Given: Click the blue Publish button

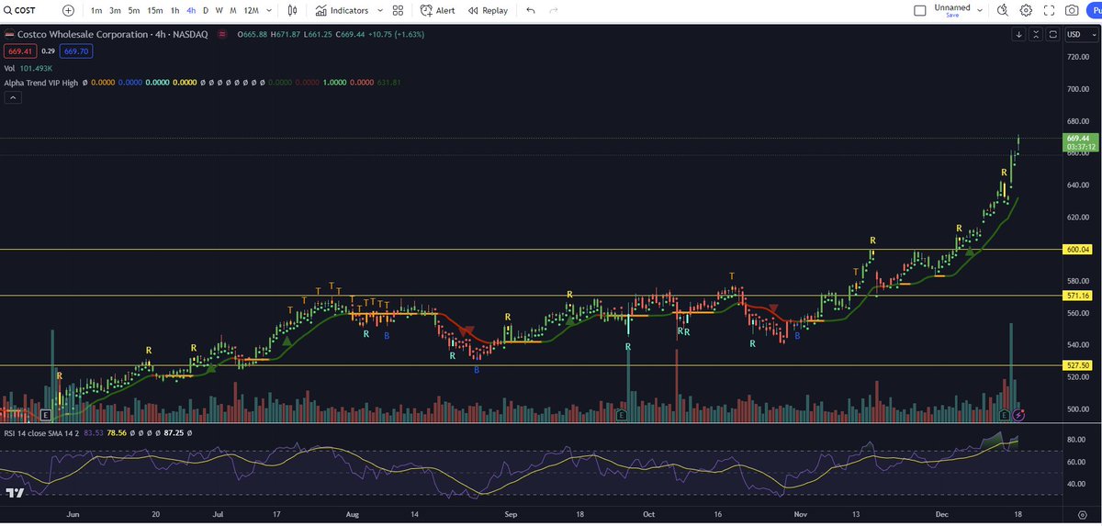Looking at the screenshot, I should tap(1095, 10).
